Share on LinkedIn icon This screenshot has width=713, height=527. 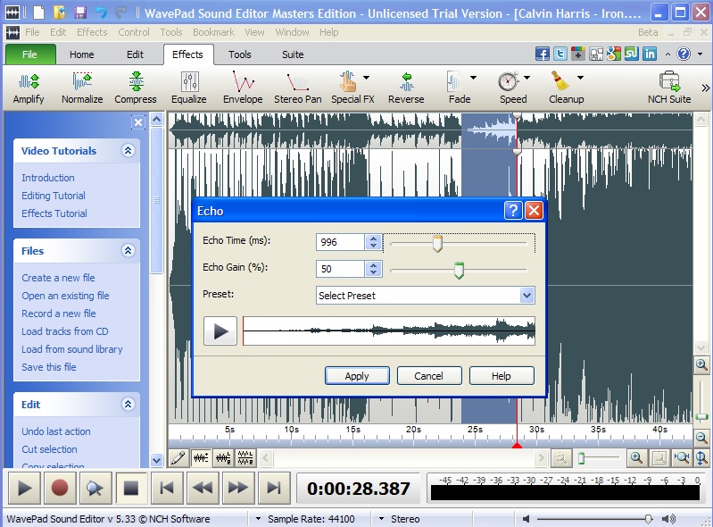click(x=650, y=54)
